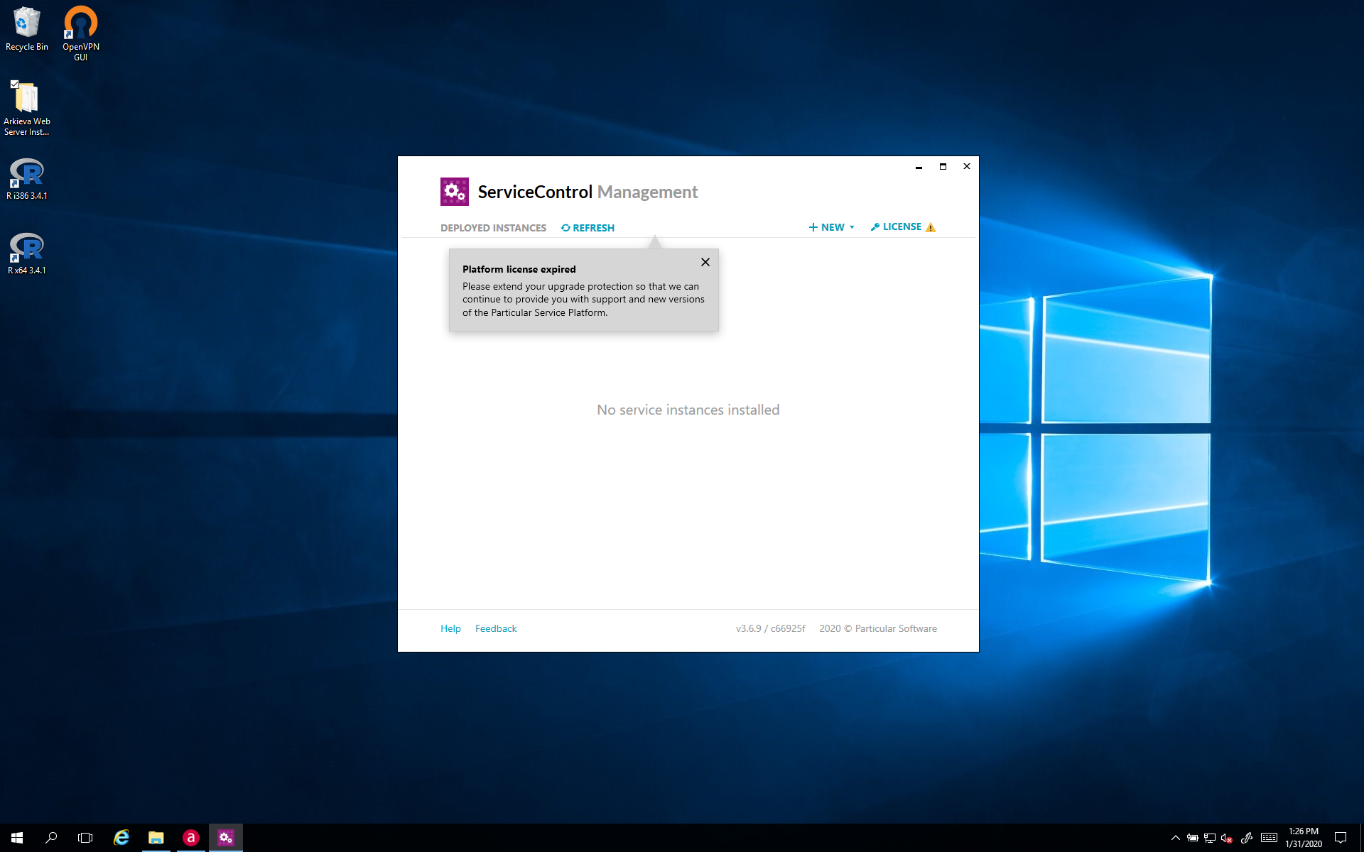
Task: Open the clock showing 1:26 PM
Action: pos(1304,838)
